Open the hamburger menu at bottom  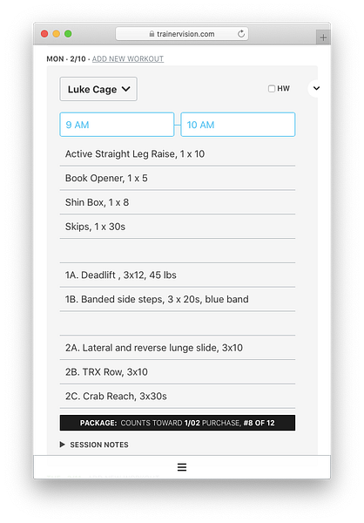click(182, 467)
